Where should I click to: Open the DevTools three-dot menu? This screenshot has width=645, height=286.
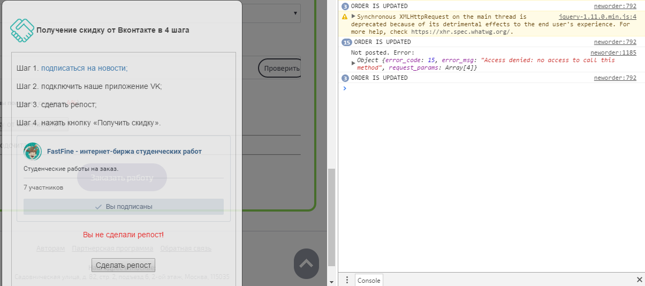pyautogui.click(x=347, y=280)
